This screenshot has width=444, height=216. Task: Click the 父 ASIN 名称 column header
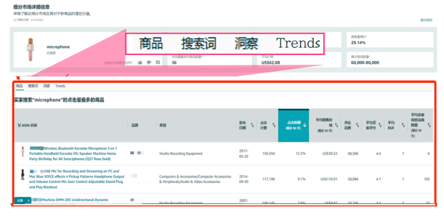[x=28, y=125]
